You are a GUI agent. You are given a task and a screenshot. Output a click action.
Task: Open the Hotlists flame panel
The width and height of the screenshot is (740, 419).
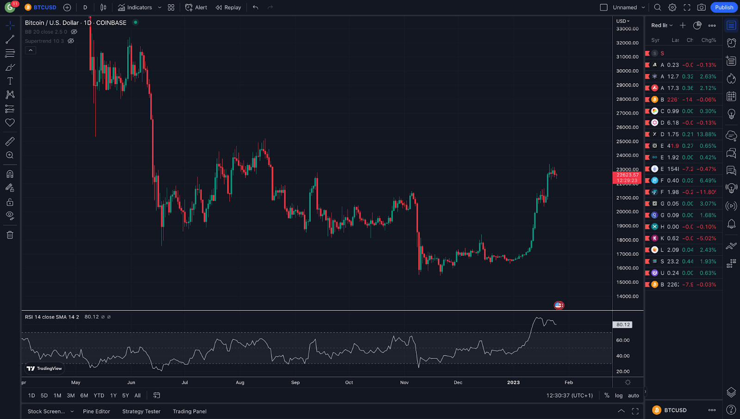coord(731,79)
